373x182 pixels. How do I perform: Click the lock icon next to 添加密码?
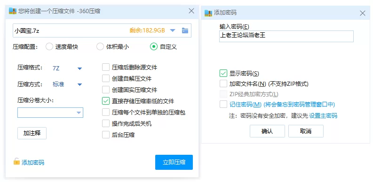[16, 161]
